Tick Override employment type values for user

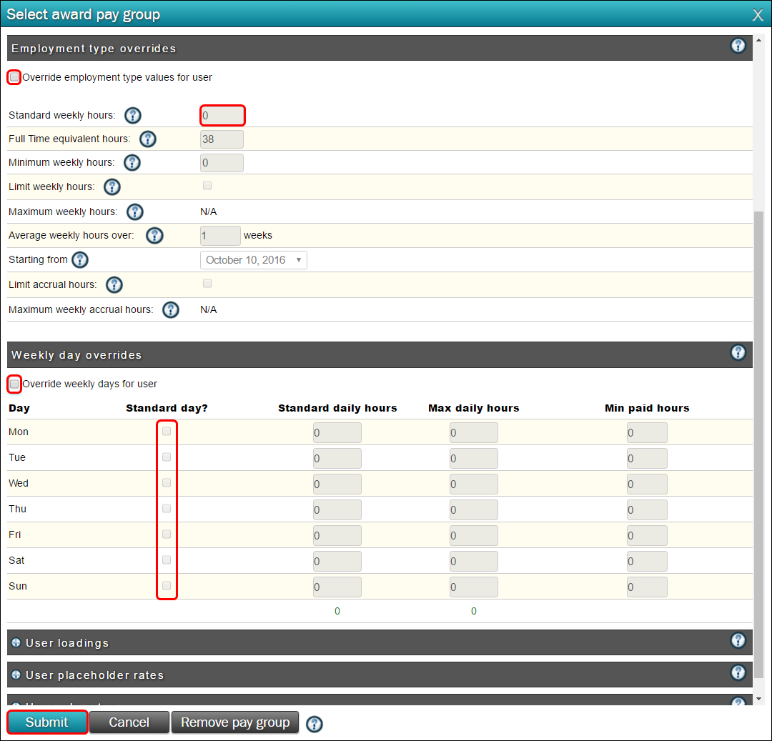point(14,77)
